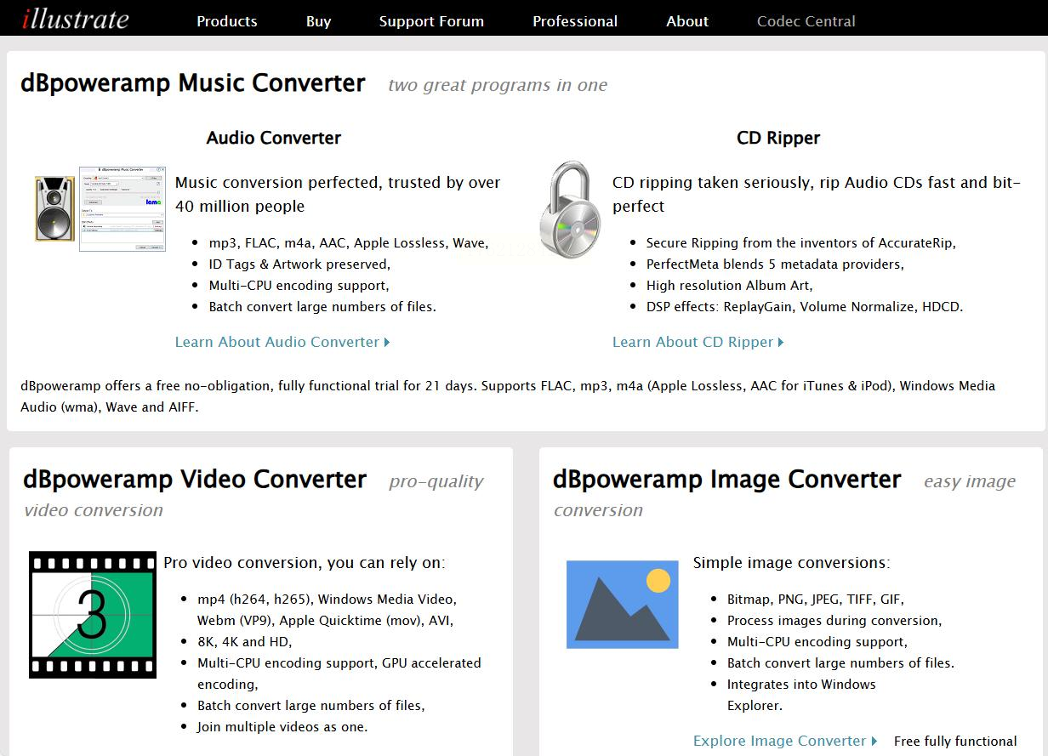Click 'two great programs in one' tagline

click(x=498, y=85)
